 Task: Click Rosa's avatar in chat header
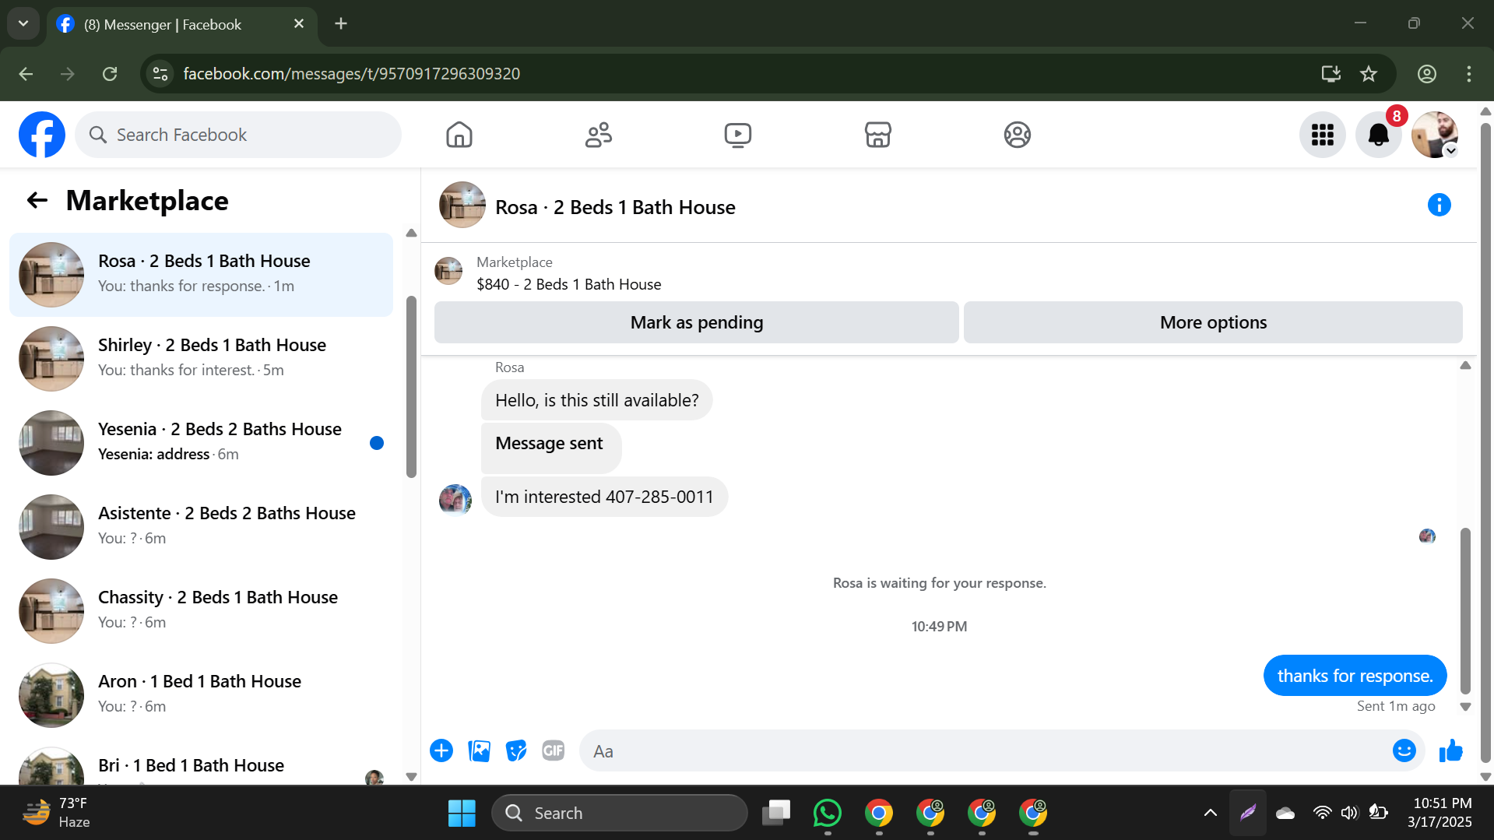coord(462,205)
